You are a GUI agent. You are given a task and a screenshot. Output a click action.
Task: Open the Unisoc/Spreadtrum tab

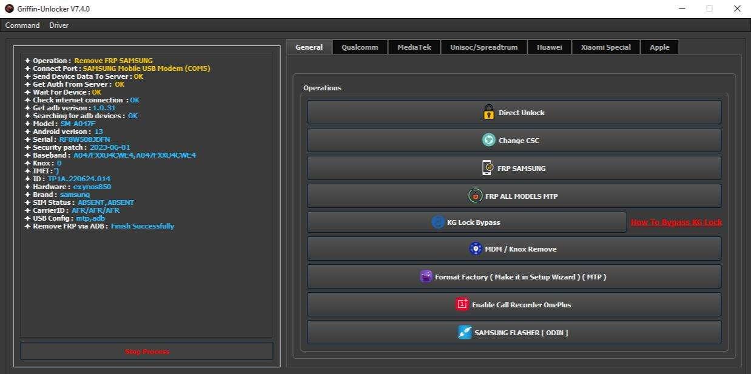coord(483,47)
